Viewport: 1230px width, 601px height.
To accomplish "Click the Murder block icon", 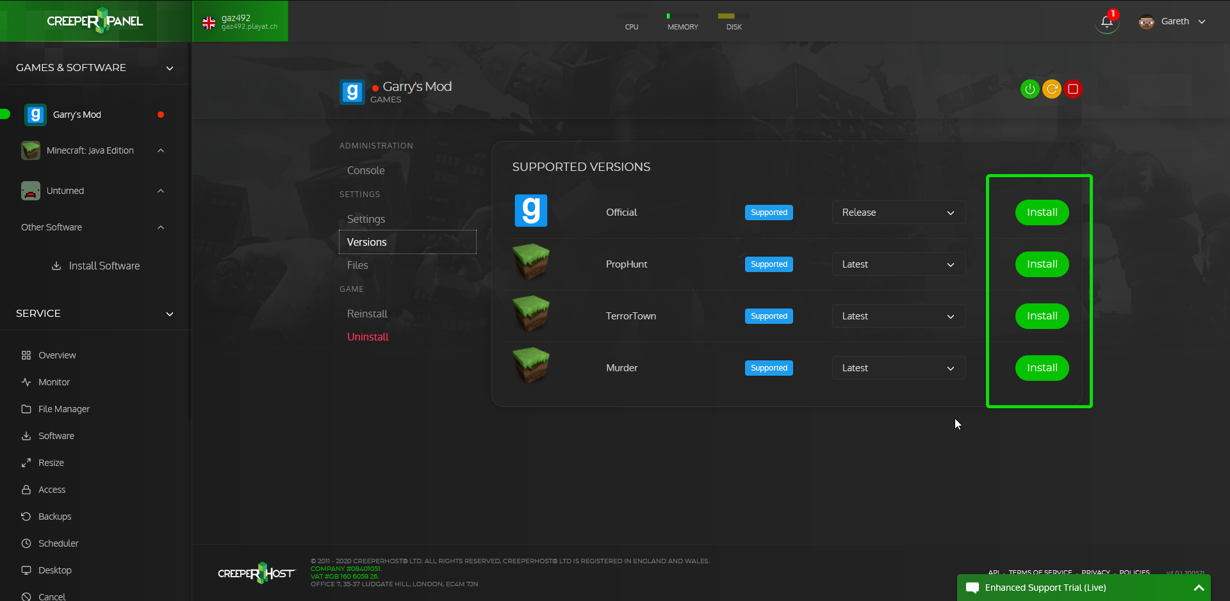I will tap(531, 366).
